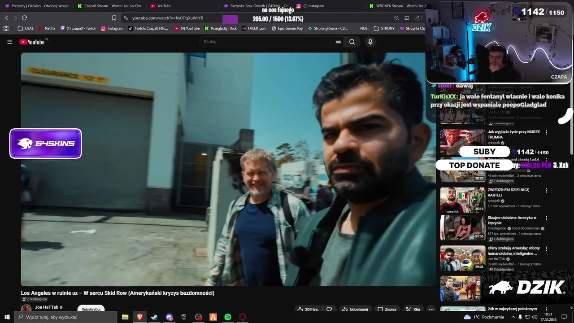Image resolution: width=574 pixels, height=323 pixels.
Task: Go back using the browser back arrow
Action: point(7,18)
